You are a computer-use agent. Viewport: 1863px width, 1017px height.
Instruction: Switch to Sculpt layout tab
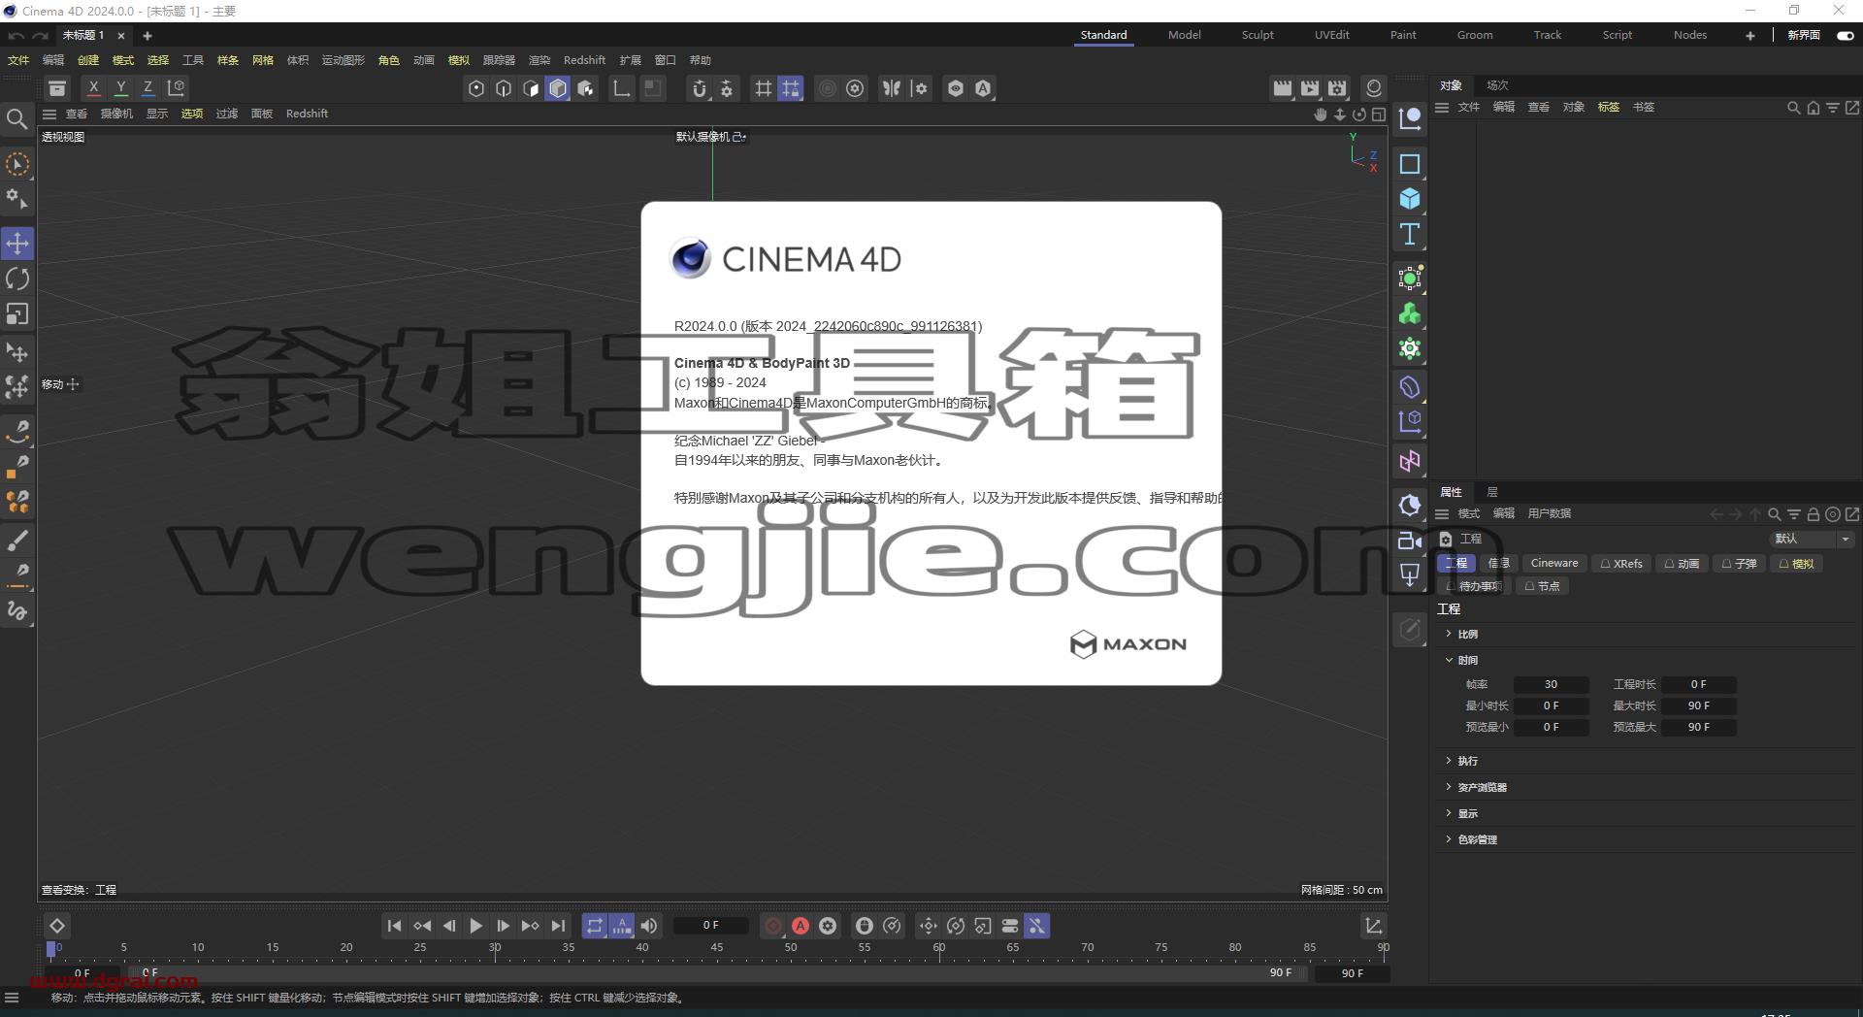pyautogui.click(x=1258, y=35)
